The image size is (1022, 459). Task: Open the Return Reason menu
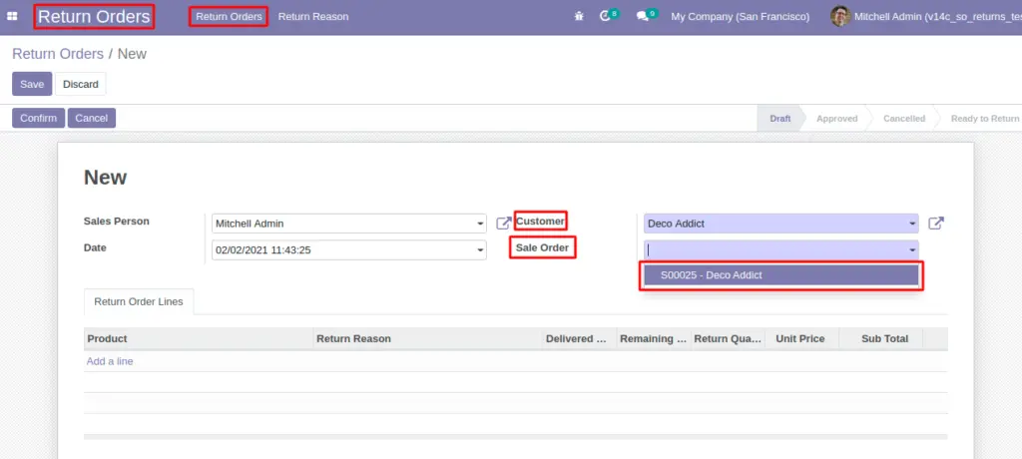pyautogui.click(x=313, y=16)
